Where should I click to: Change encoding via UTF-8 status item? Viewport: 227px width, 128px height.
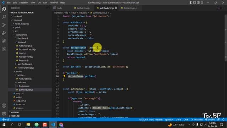pyautogui.click(x=178, y=119)
